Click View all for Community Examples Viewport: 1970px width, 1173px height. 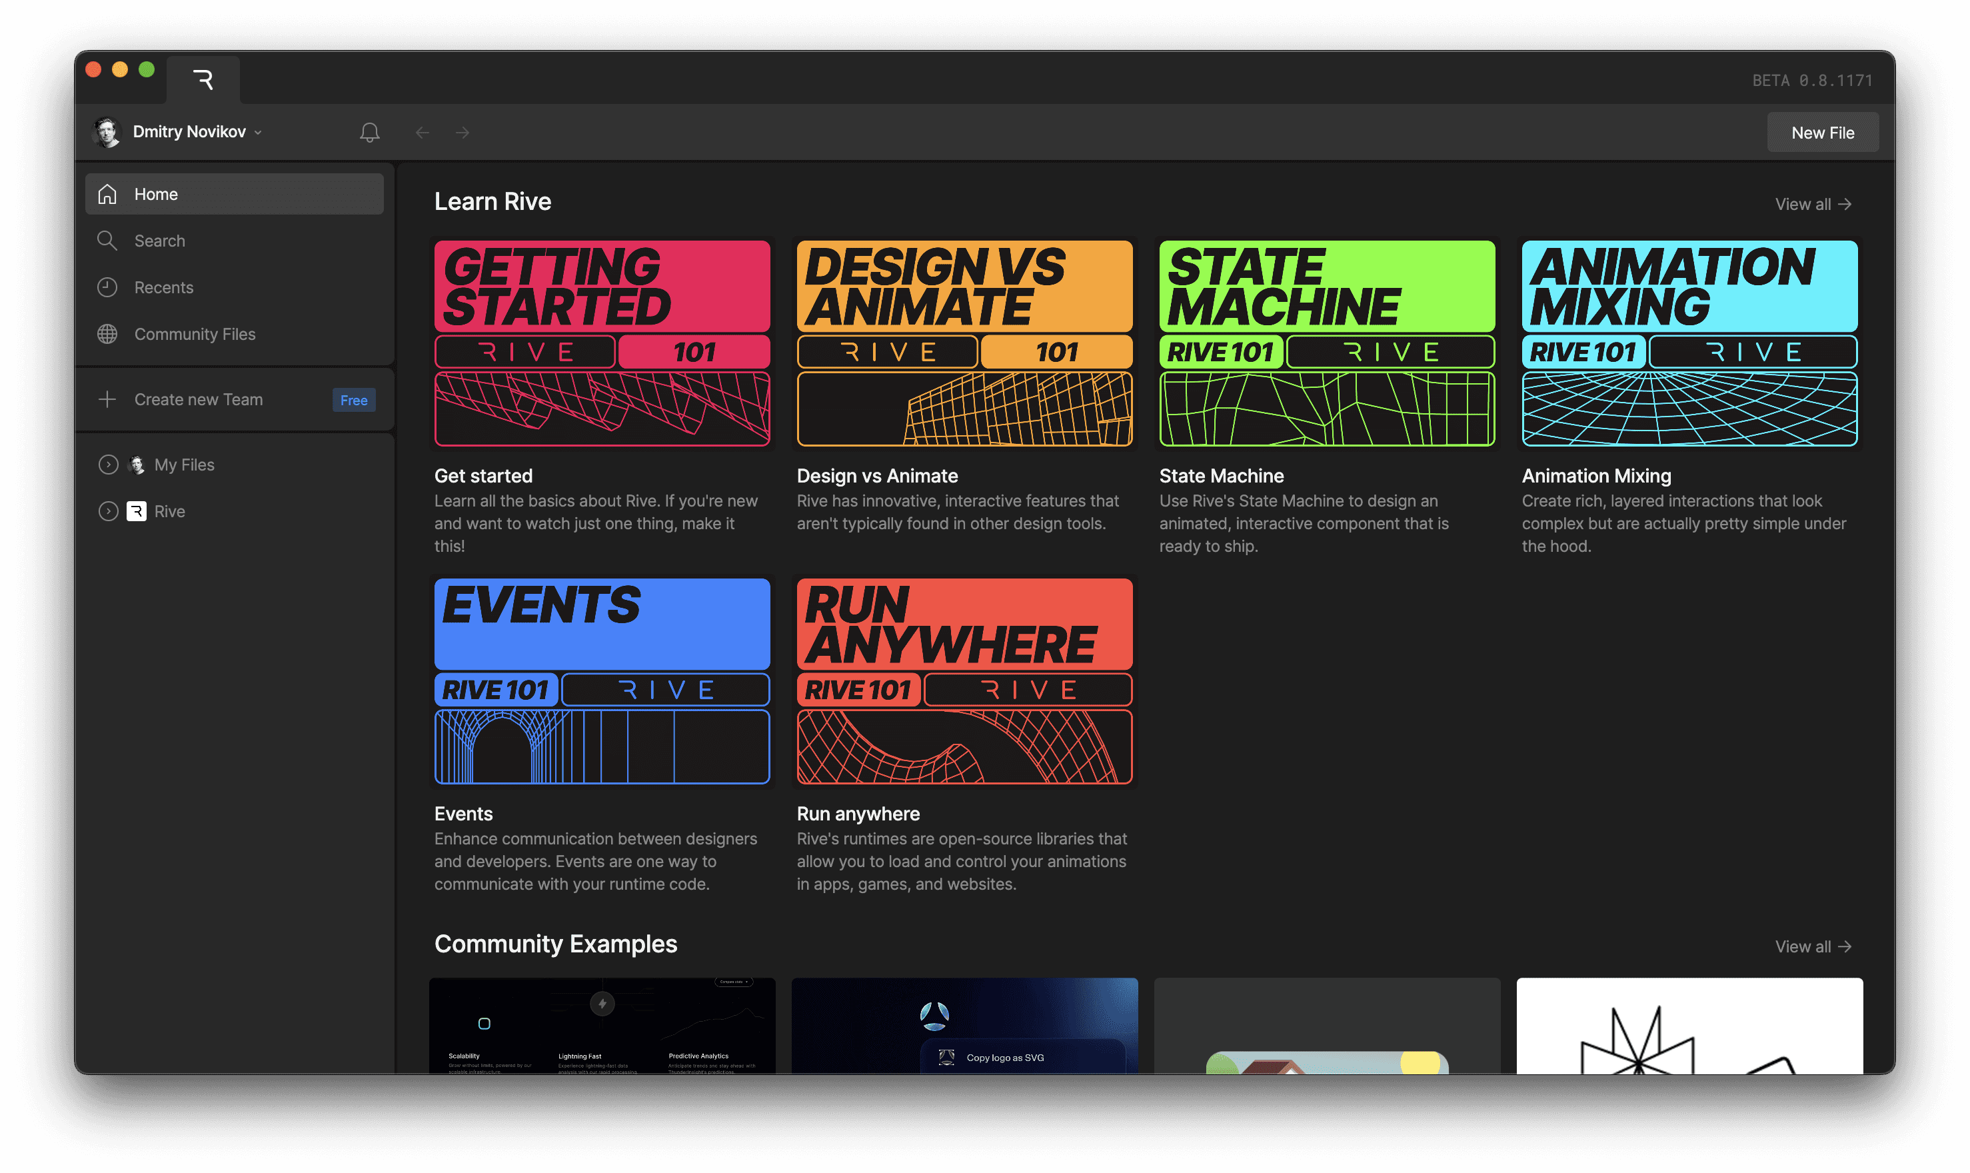click(x=1812, y=946)
